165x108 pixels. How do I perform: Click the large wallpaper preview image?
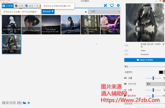tap(145, 23)
